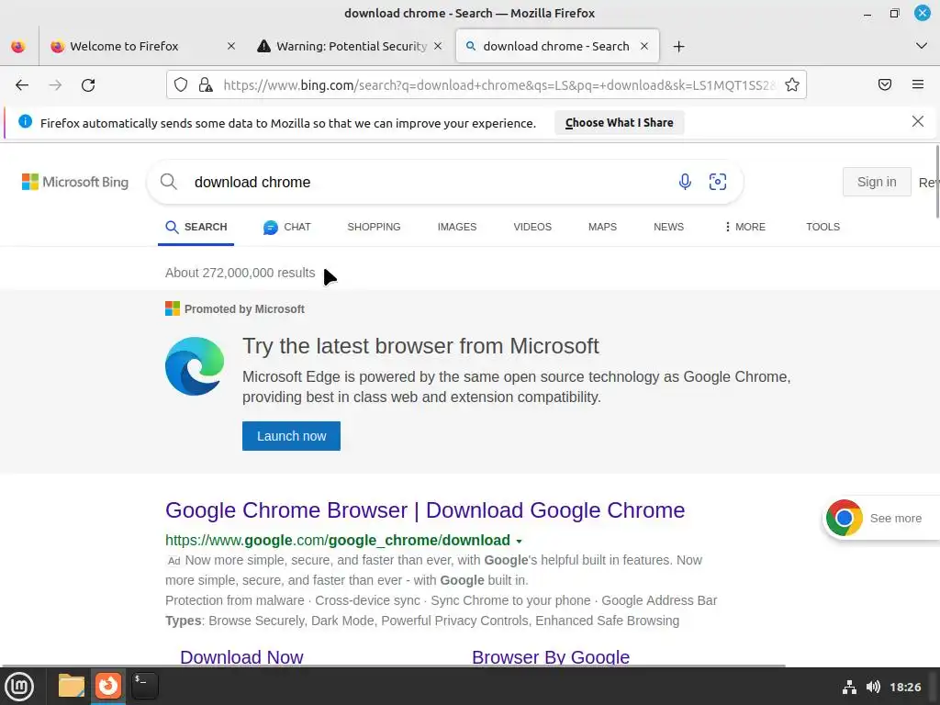Viewport: 940px width, 705px height.
Task: Expand ad URL dropdown arrow
Action: coord(520,541)
